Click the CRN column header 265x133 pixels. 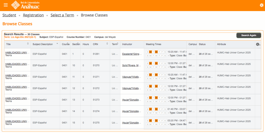pyautogui.click(x=95, y=44)
